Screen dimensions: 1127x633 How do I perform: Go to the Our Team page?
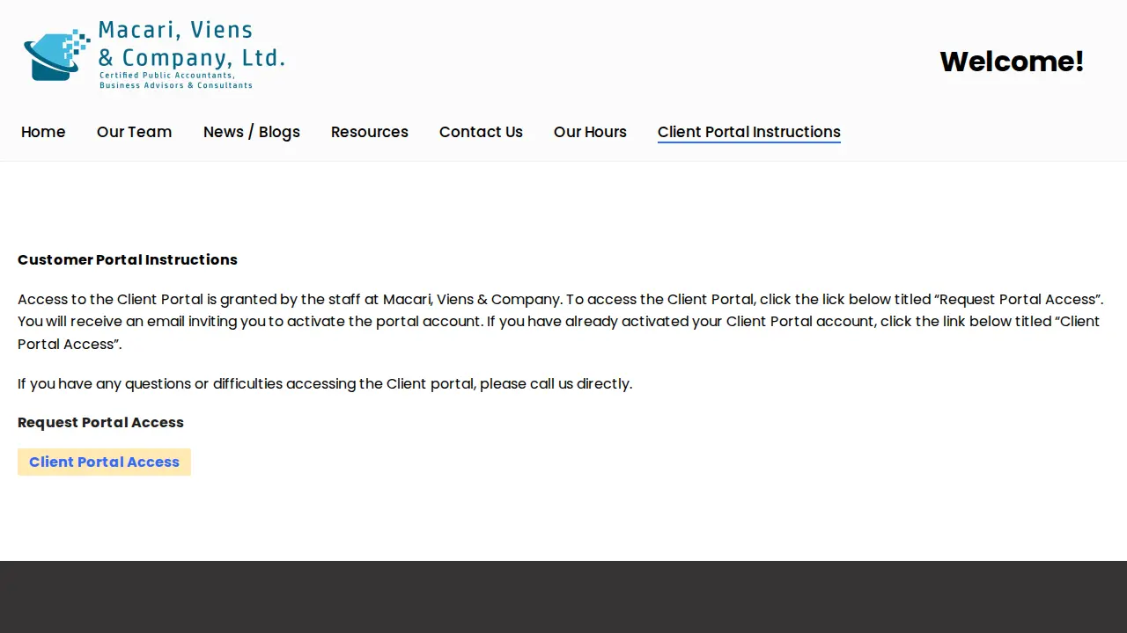134,132
